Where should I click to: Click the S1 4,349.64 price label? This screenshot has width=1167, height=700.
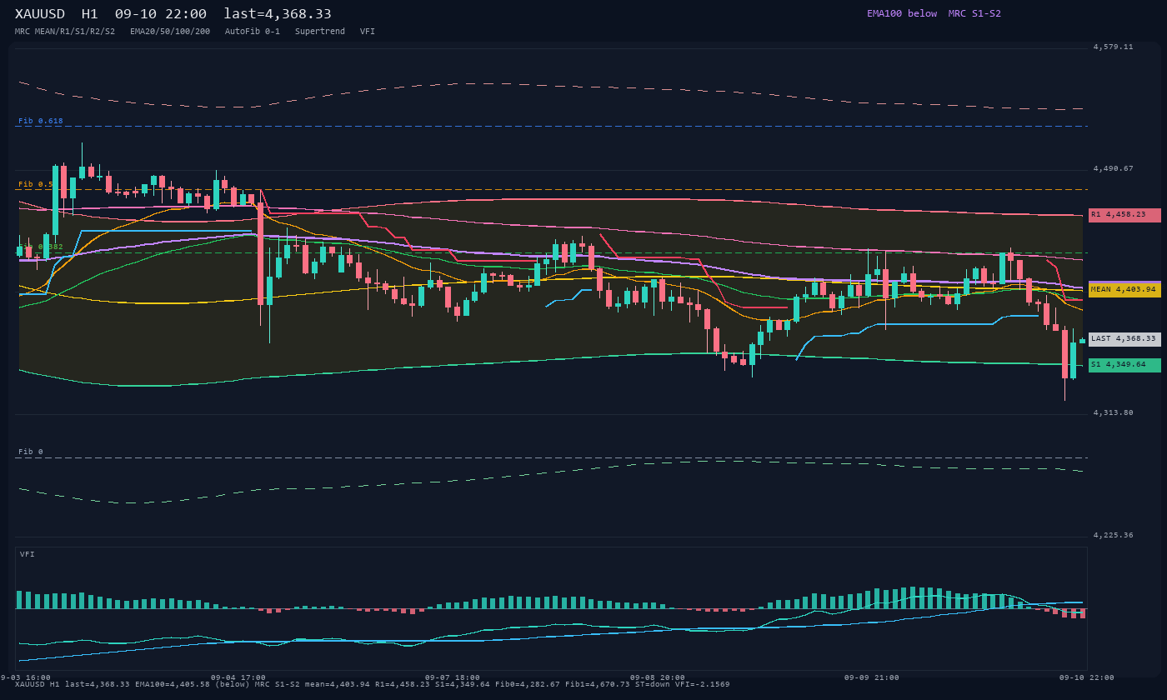click(x=1124, y=365)
